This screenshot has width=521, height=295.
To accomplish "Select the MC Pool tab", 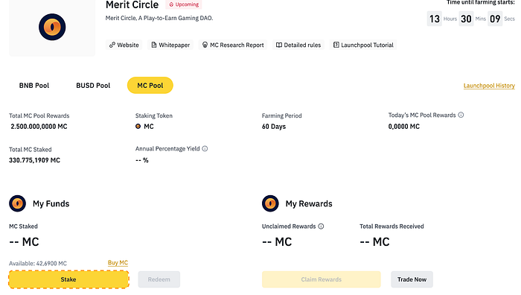I will [x=150, y=86].
